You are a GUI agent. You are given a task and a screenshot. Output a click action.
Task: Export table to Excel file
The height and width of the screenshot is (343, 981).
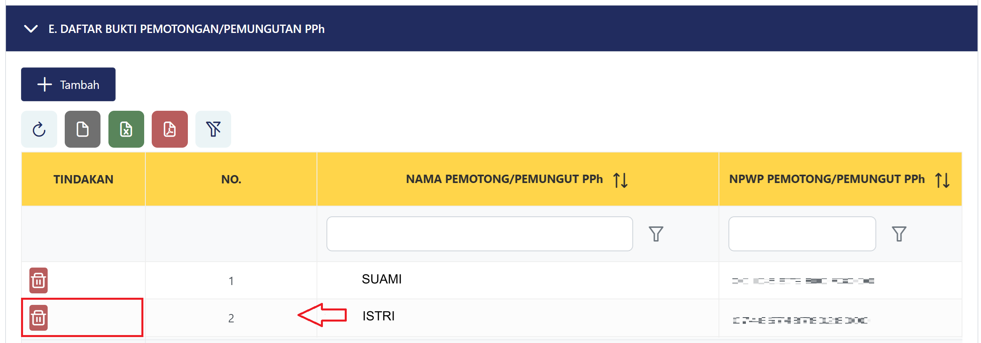point(126,129)
